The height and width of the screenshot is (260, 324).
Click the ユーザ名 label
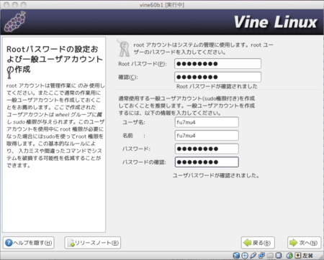click(134, 122)
